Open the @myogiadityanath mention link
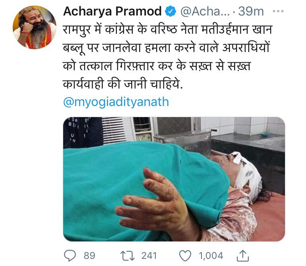 click(116, 102)
